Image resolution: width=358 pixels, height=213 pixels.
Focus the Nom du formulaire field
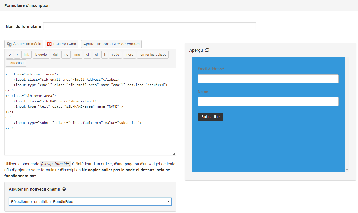coord(150,26)
